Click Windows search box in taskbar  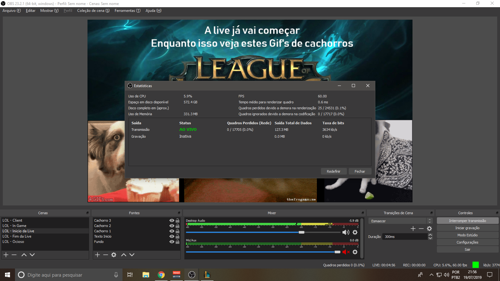coord(68,275)
